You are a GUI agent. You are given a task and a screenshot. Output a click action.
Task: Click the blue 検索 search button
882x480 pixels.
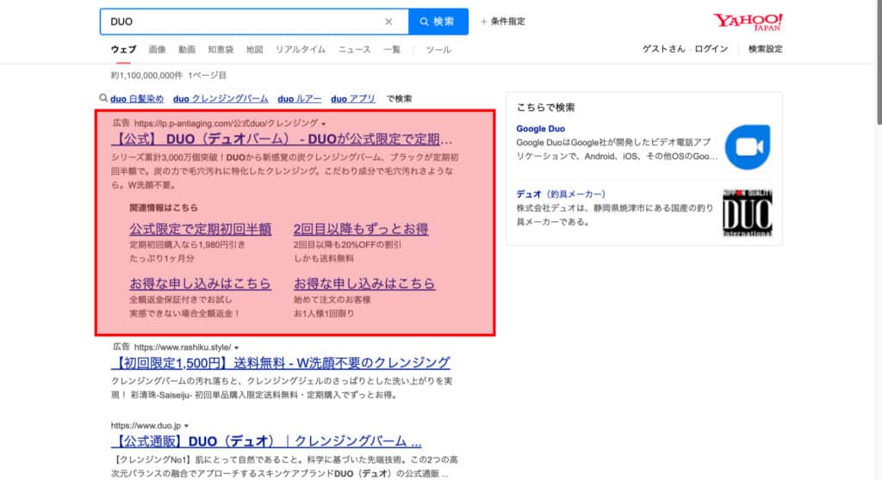pyautogui.click(x=438, y=22)
